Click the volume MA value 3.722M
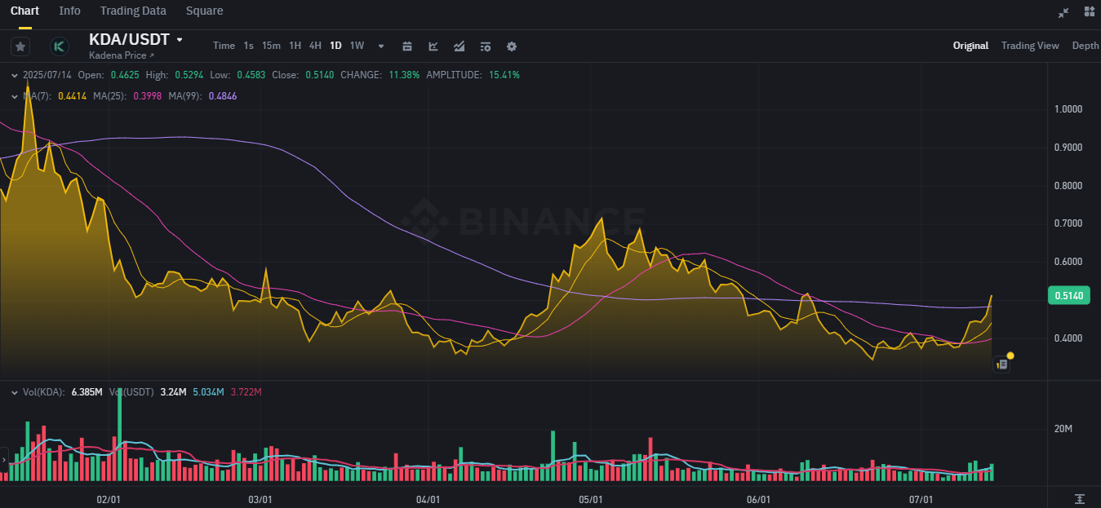The width and height of the screenshot is (1101, 508). click(246, 392)
